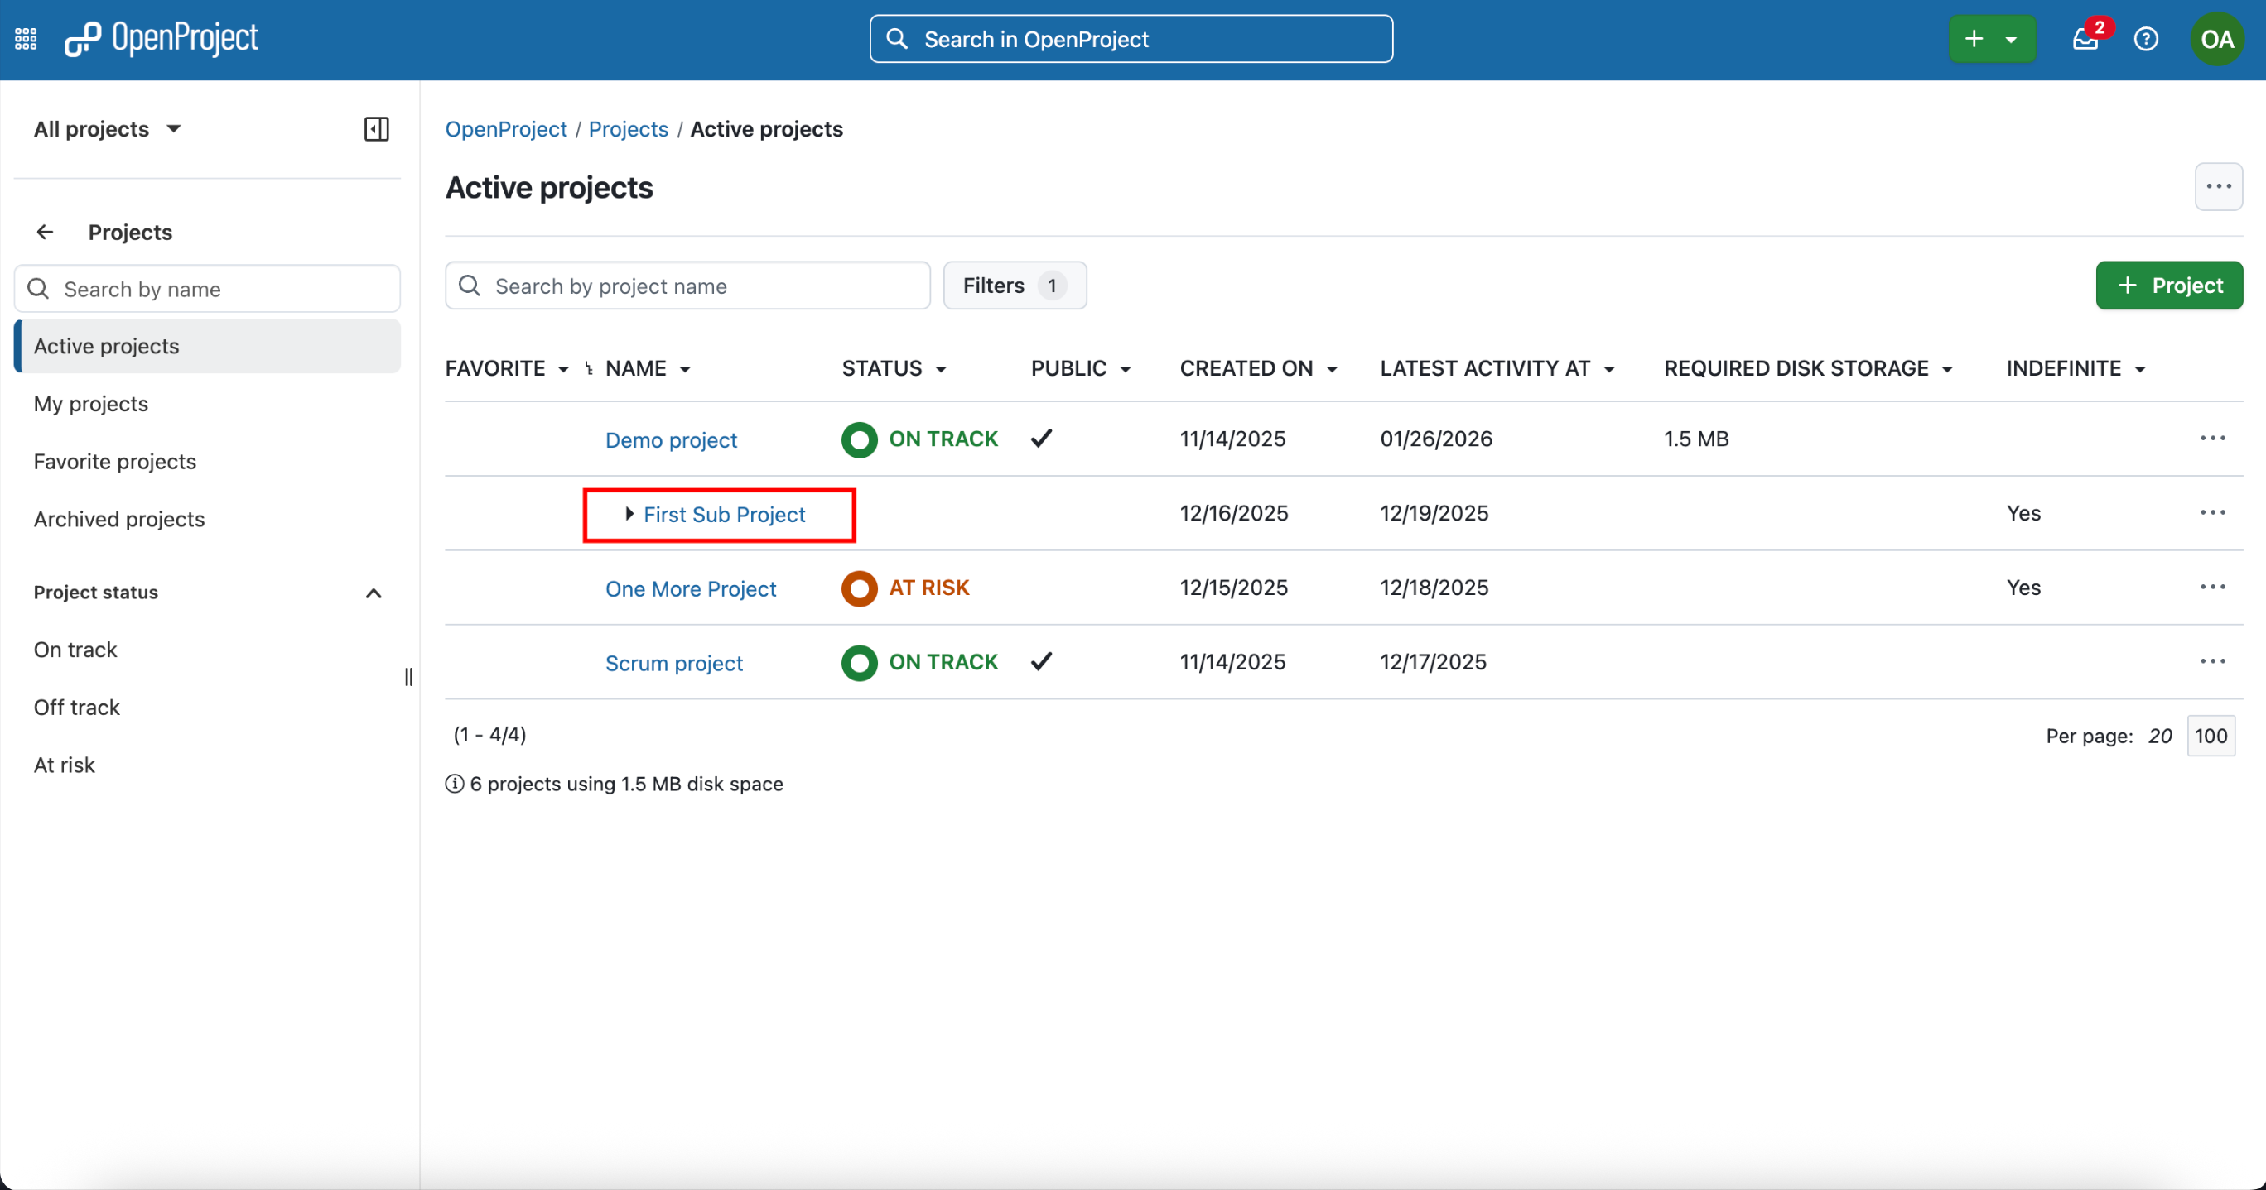Click the Filters button

1015,286
